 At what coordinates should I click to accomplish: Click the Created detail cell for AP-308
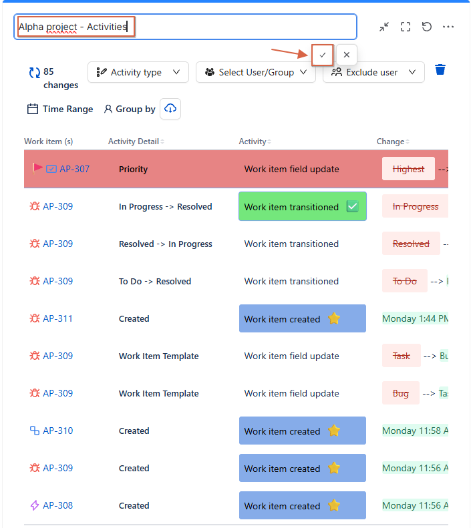pyautogui.click(x=134, y=505)
